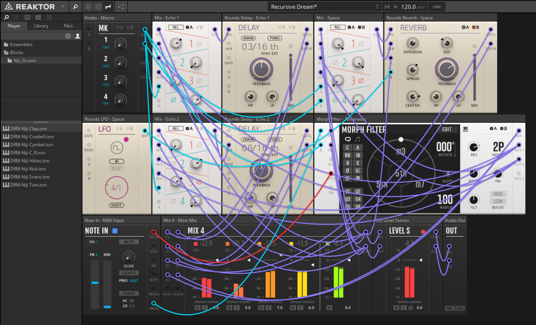536x325 pixels.
Task: Click the blue square on NOTE IN block
Action: (x=115, y=230)
